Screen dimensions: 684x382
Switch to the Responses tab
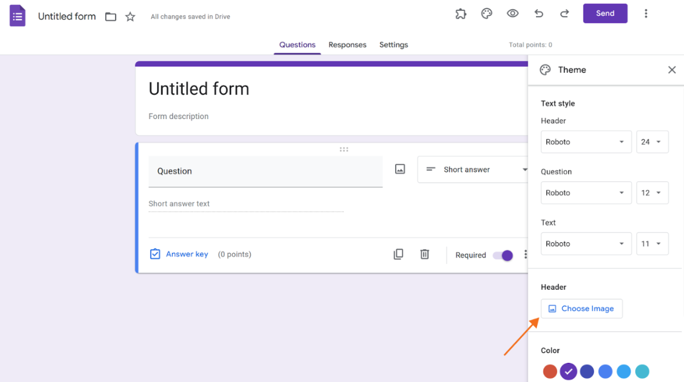[x=347, y=45]
